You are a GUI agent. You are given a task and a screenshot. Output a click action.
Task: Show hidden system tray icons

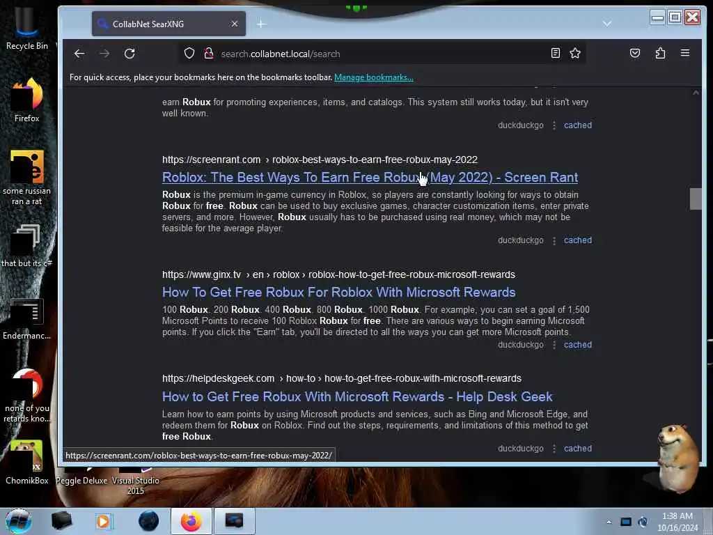(x=609, y=522)
